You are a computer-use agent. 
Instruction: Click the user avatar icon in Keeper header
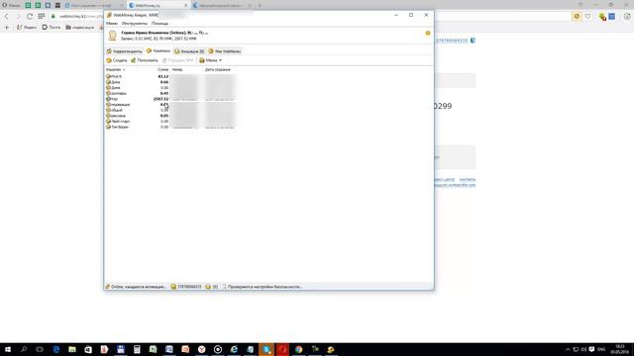click(x=112, y=36)
